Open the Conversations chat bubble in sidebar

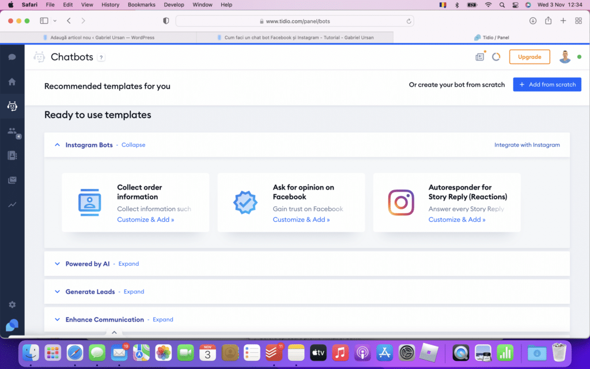tap(12, 57)
